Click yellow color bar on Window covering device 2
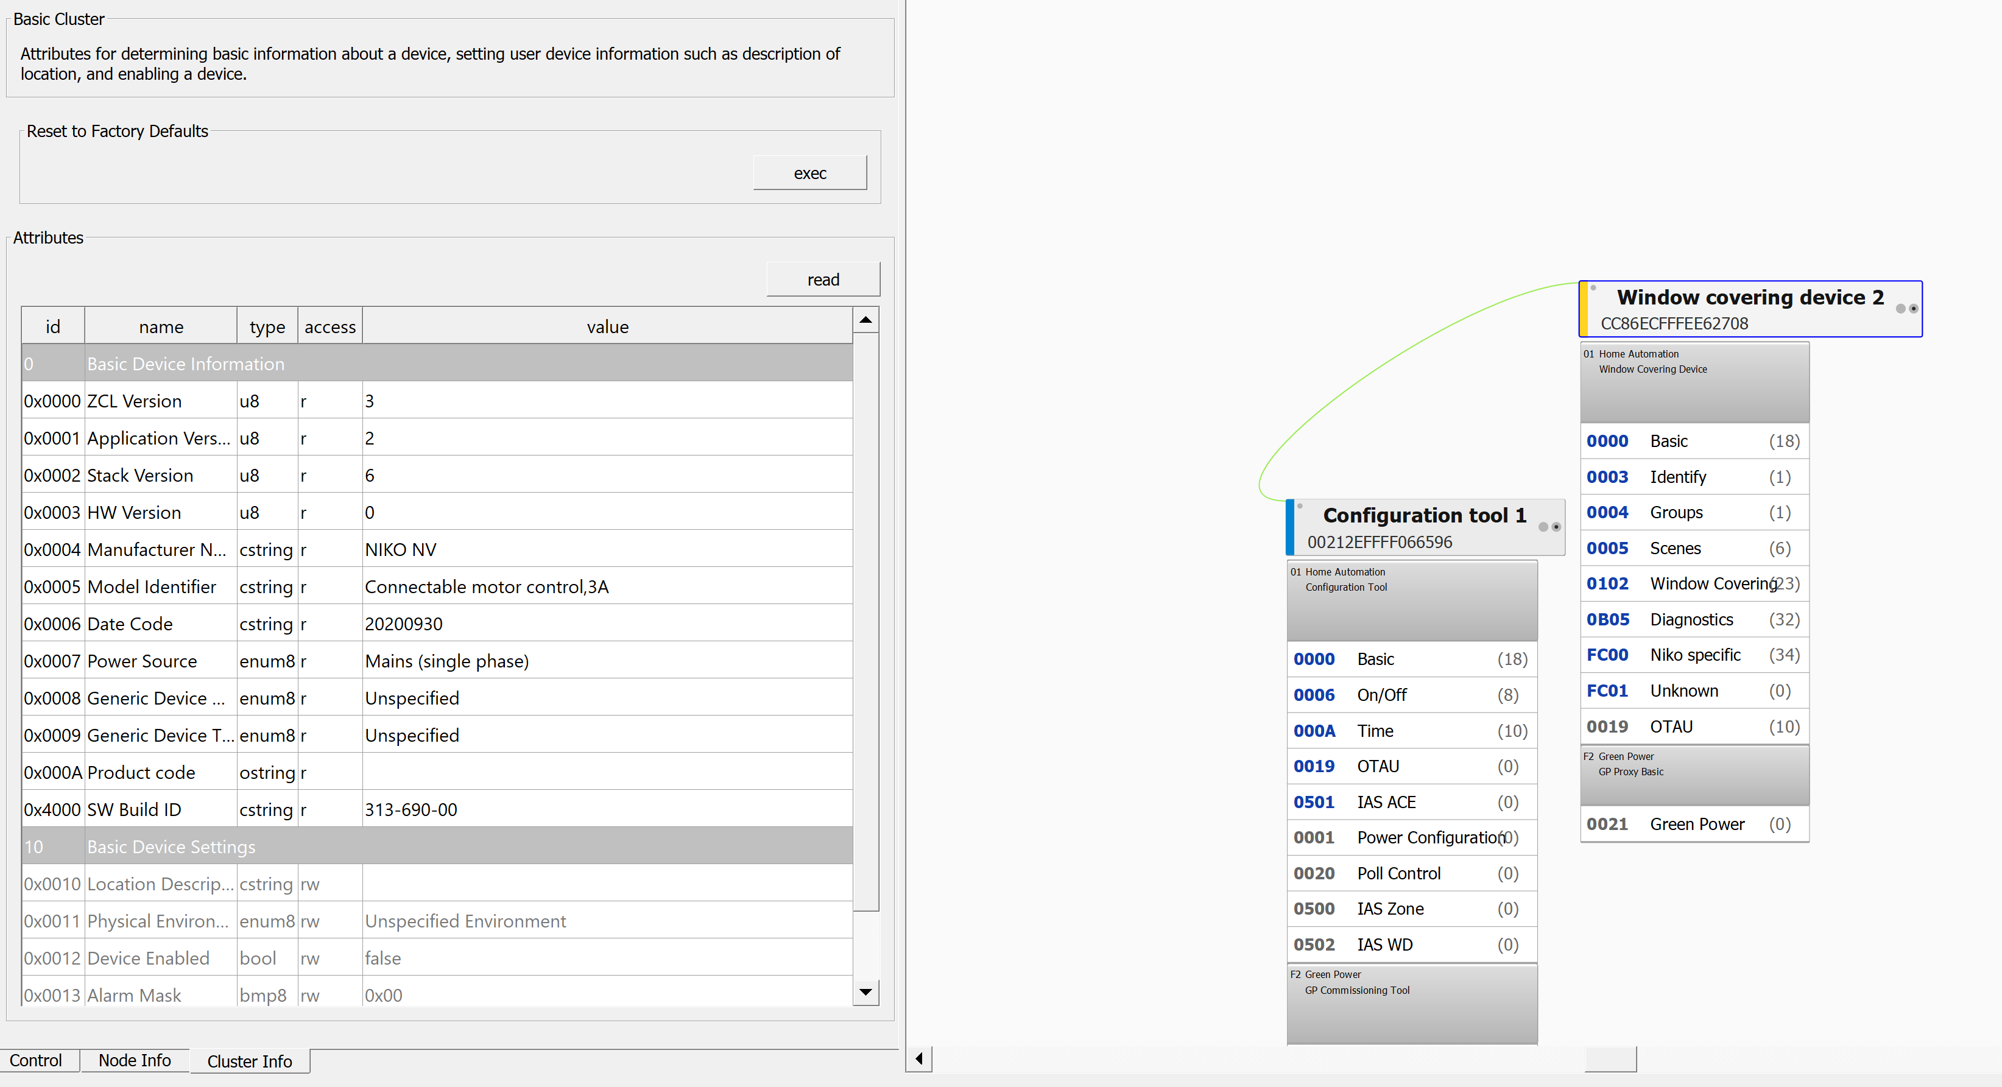Viewport: 2002px width, 1087px height. click(x=1584, y=309)
